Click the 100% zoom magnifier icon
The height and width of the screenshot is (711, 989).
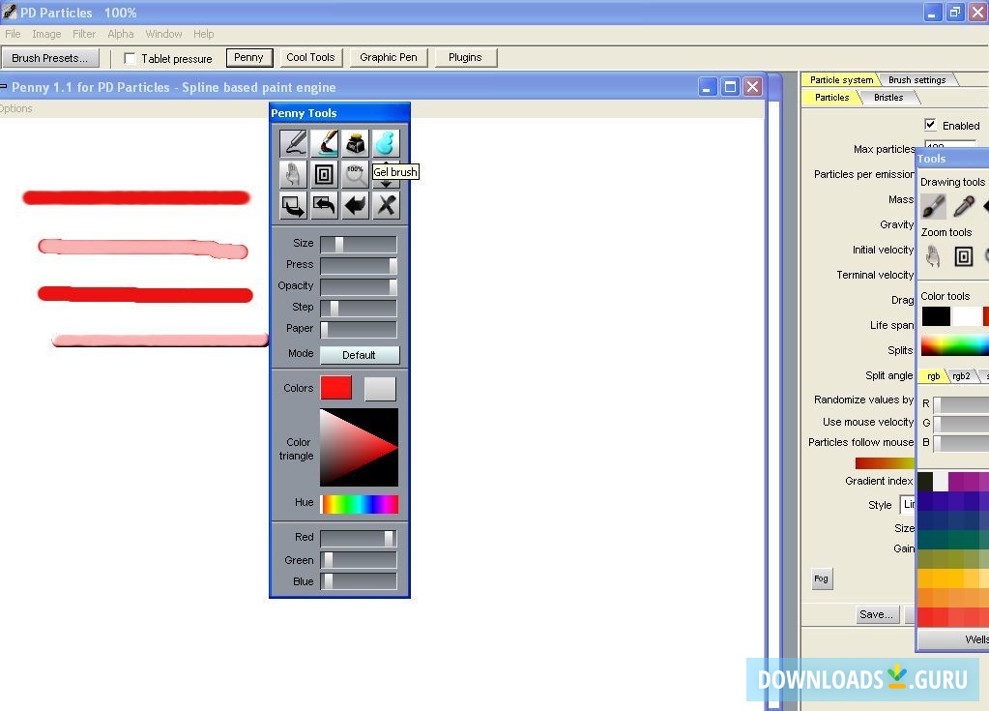(x=355, y=174)
